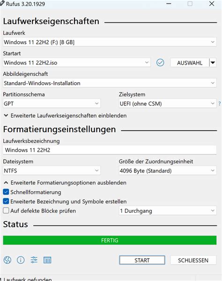Minimize the Rufus window
This screenshot has height=281, width=222.
[x=169, y=4]
